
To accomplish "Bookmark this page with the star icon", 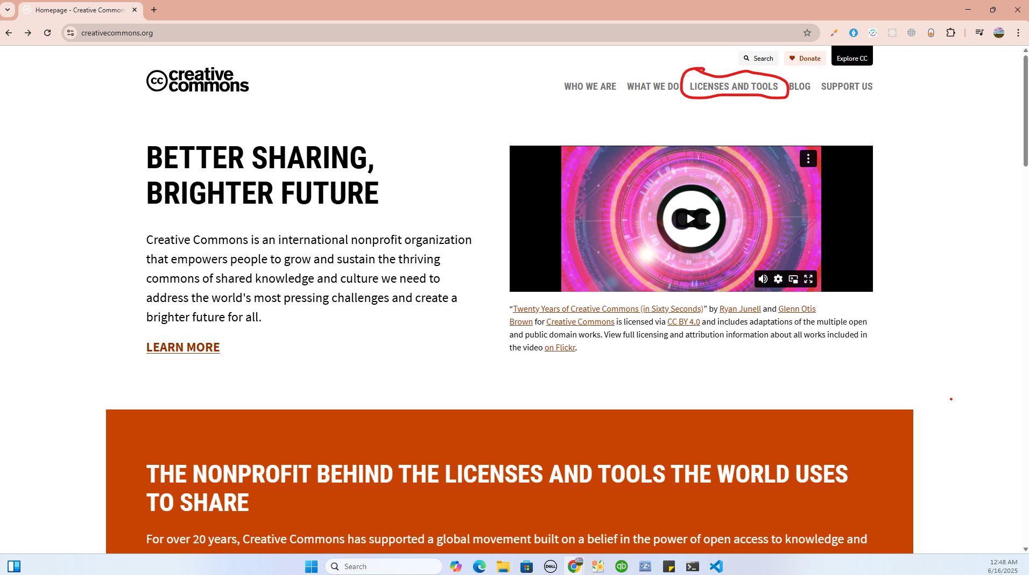I will (x=807, y=33).
